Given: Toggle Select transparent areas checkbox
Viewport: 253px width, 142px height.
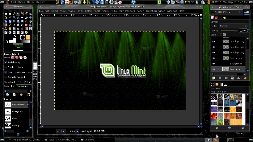Looking at the screenshot, I should click(6, 72).
